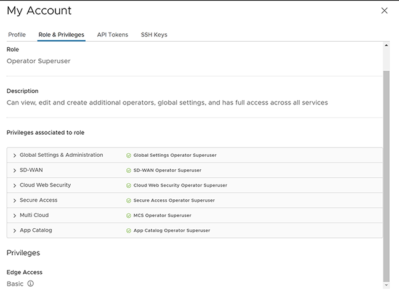Select the Role & Privileges tab
The height and width of the screenshot is (294, 399).
[x=61, y=34]
